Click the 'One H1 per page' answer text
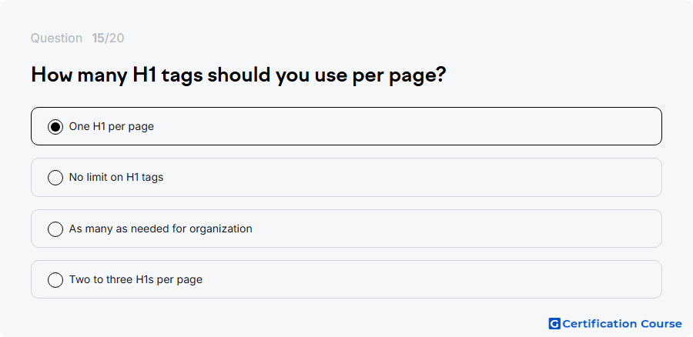693x337 pixels. tap(112, 127)
